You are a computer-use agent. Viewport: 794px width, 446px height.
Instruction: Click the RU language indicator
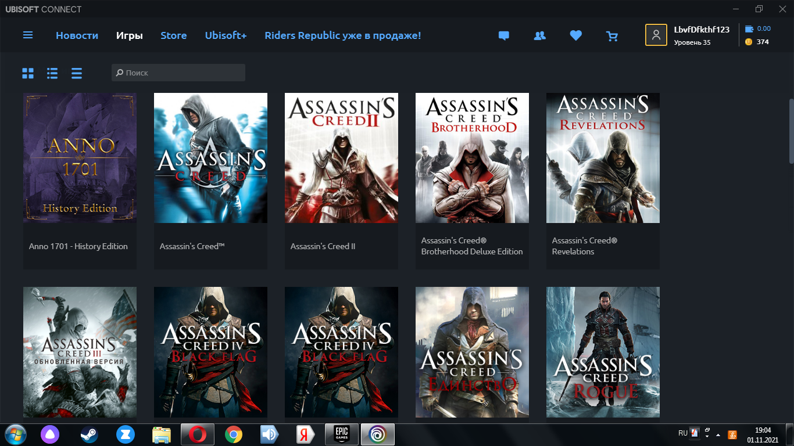click(x=683, y=433)
